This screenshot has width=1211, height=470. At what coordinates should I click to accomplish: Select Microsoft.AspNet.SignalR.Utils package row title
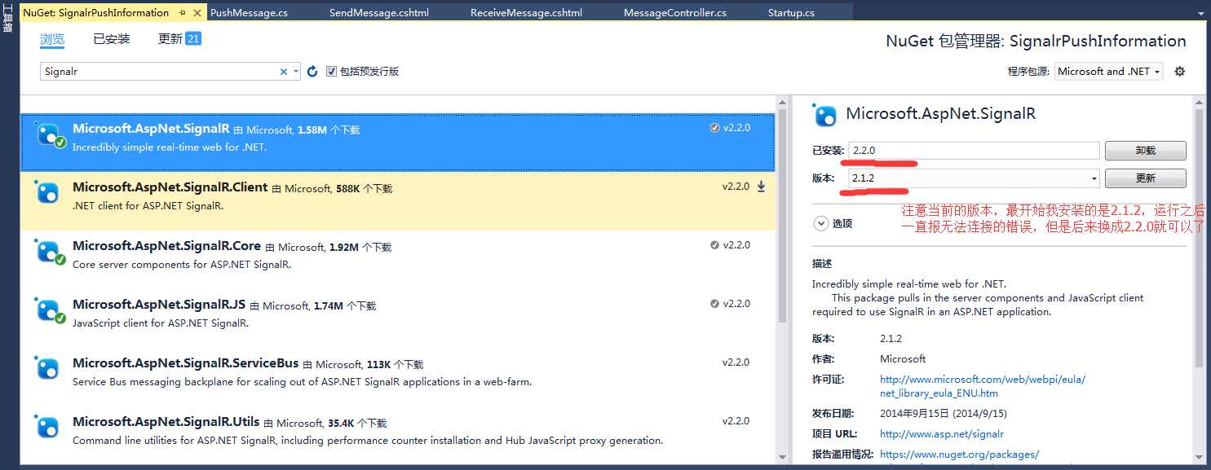tap(166, 422)
